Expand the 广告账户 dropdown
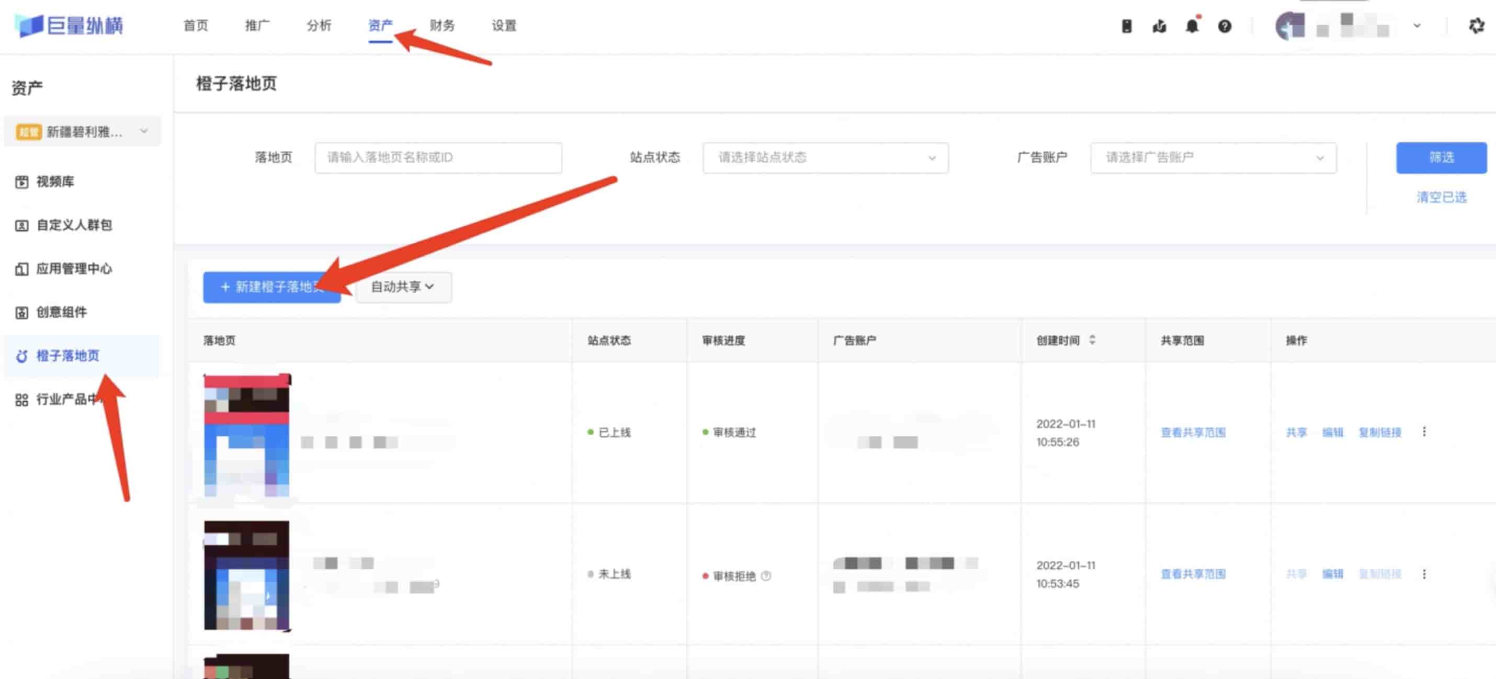Viewport: 1496px width, 679px height. 1212,157
